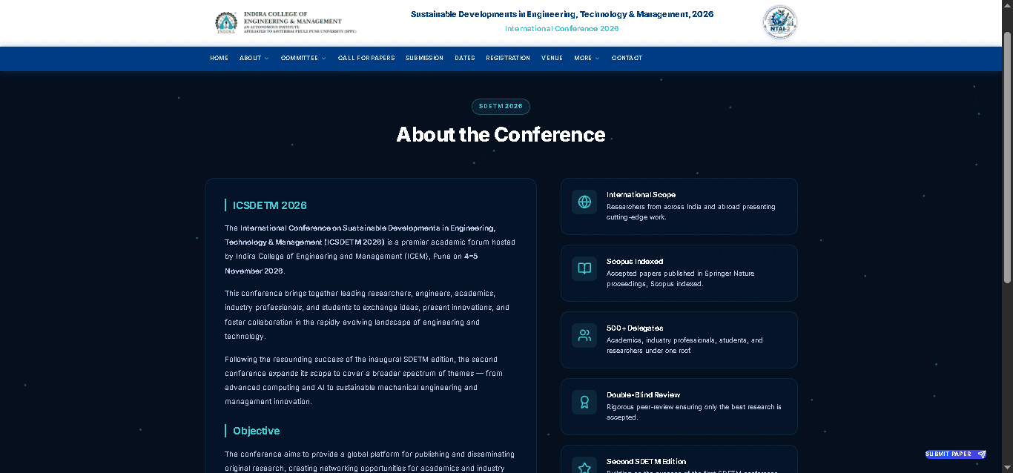Click the NTAI round logo

pos(780,22)
